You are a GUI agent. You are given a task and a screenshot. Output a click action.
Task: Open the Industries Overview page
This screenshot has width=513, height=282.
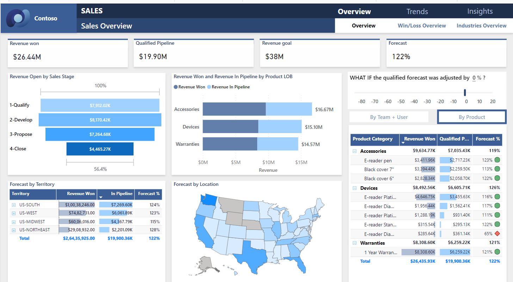click(x=481, y=26)
